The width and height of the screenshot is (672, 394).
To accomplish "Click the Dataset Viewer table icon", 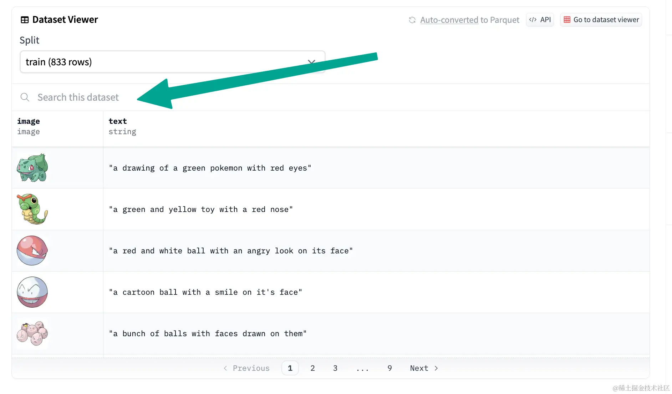I will pos(25,20).
